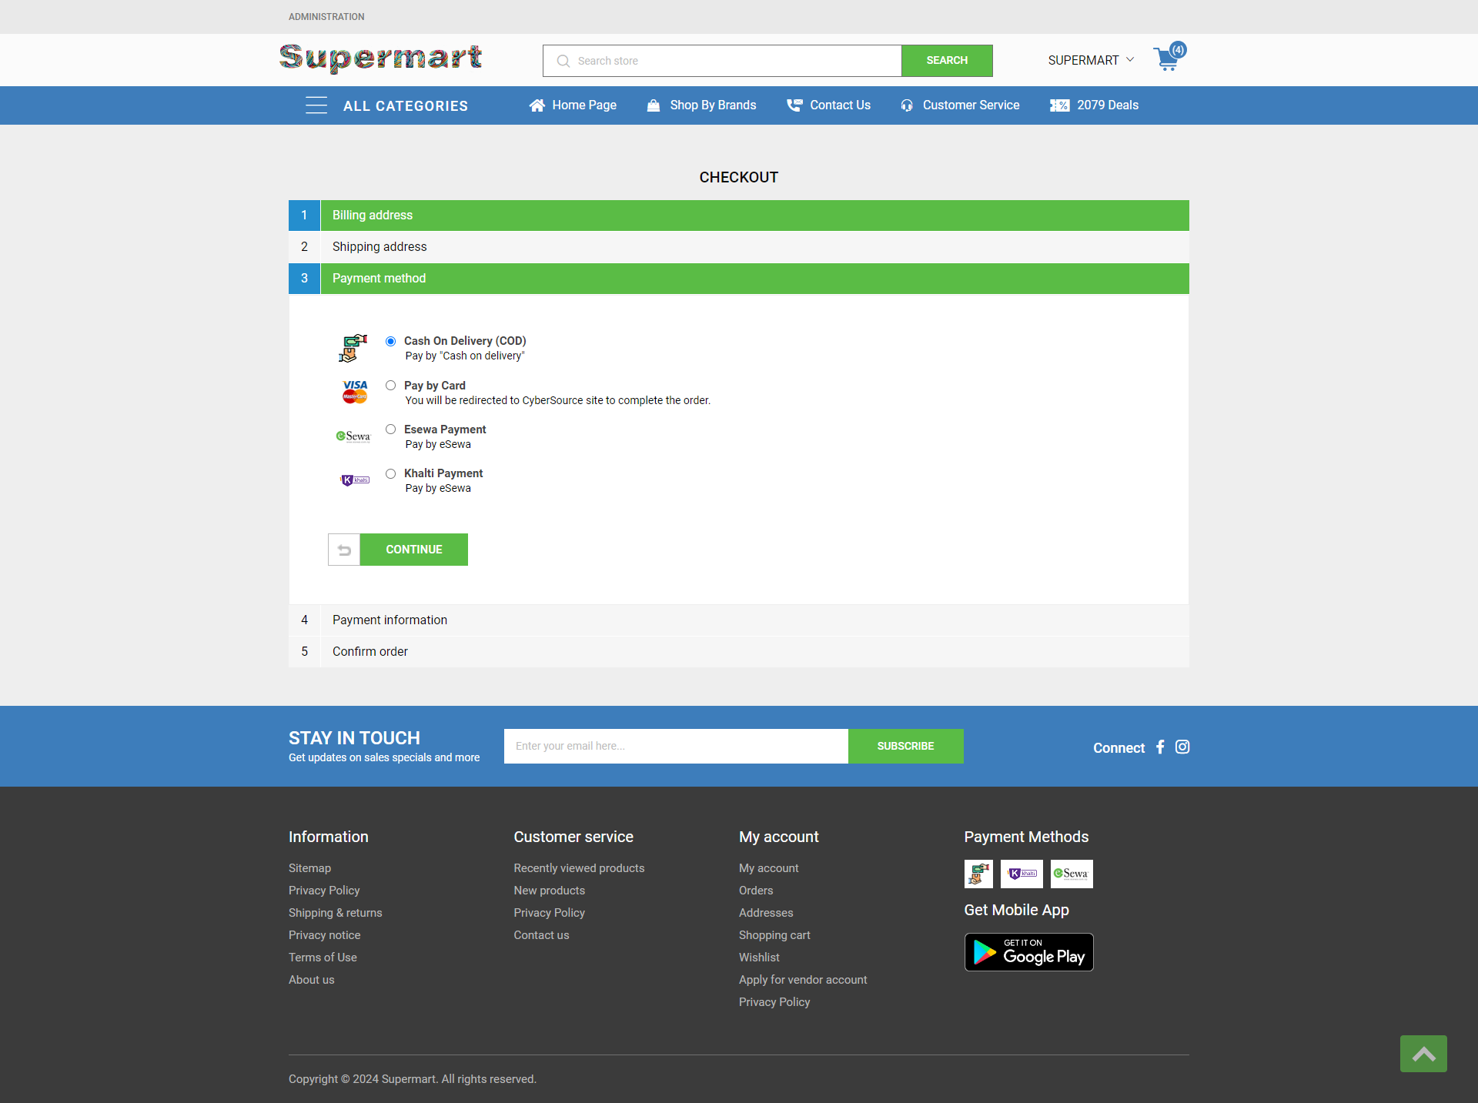The height and width of the screenshot is (1103, 1478).
Task: Select Khalti Payment radio button
Action: click(391, 473)
